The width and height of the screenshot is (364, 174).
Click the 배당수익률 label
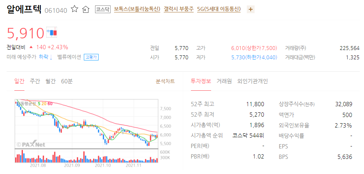(291, 136)
